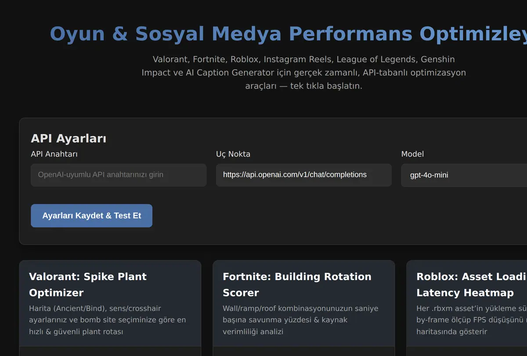Click the API Anahtarı input field

119,175
